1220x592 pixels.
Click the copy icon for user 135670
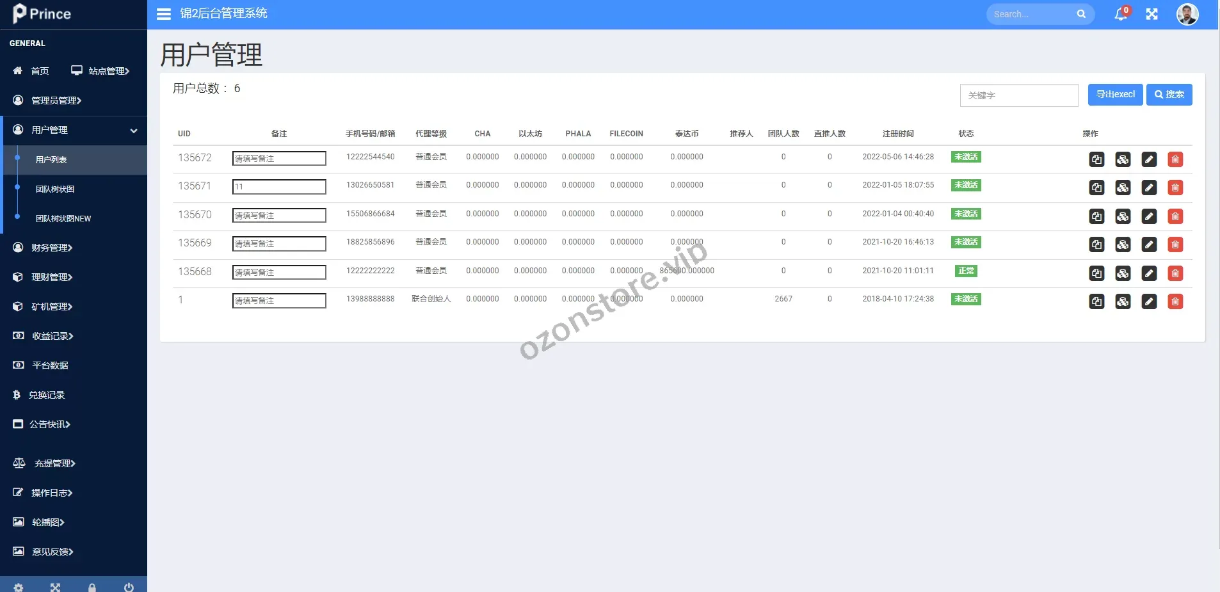click(x=1096, y=216)
